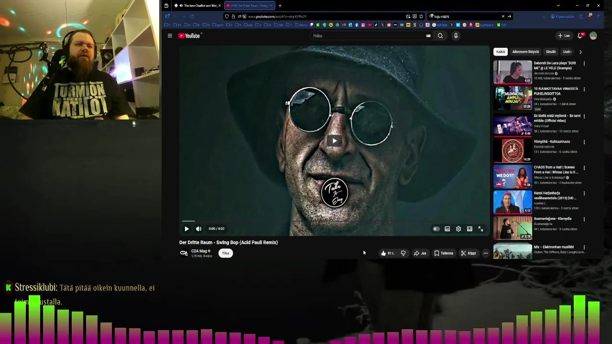Image resolution: width=612 pixels, height=344 pixels.
Task: Open the Deborah De Luca video thumbnail
Action: (513, 72)
